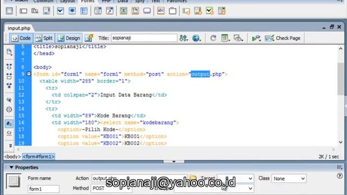Insert a Textarea form object
Image resolution: width=347 pixels, height=195 pixels.
(47, 11)
